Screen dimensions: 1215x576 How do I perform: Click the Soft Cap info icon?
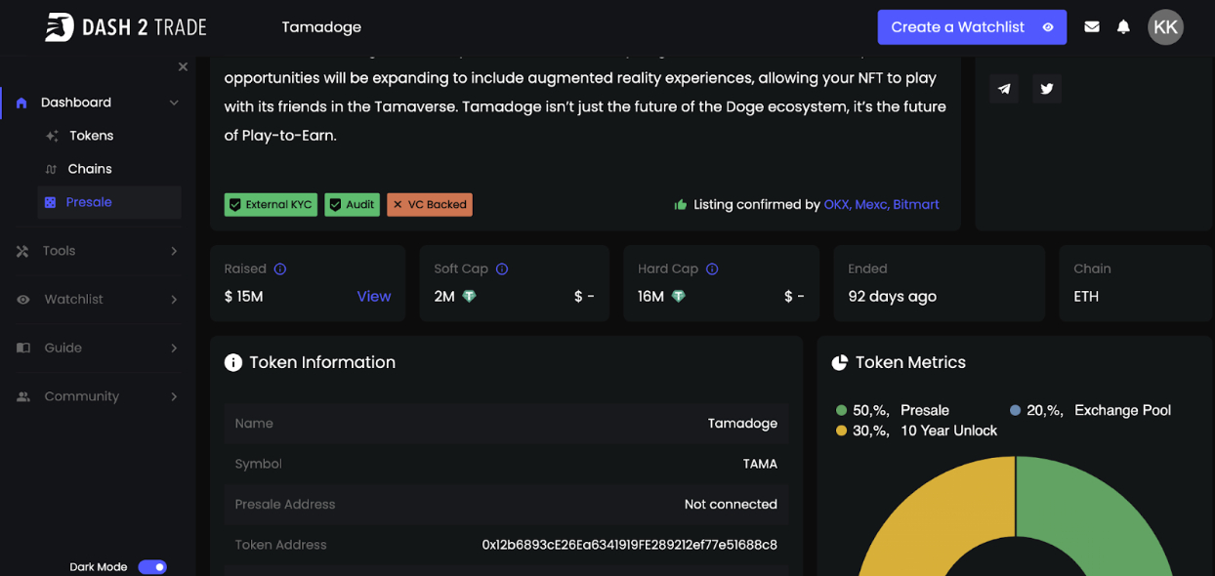click(x=502, y=268)
